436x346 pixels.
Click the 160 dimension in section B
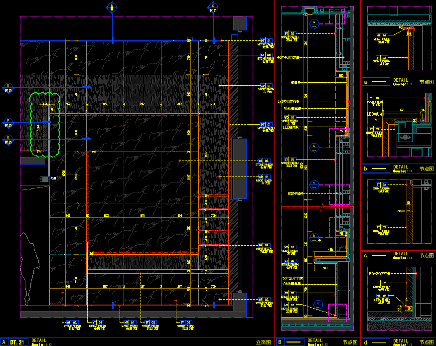341,75
